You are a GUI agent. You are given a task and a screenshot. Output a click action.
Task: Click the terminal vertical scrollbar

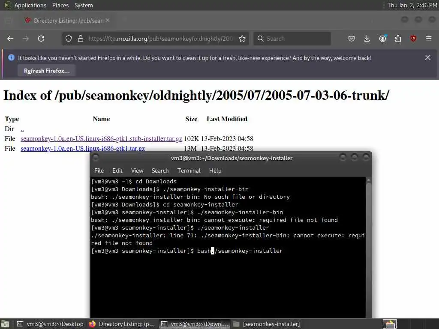pyautogui.click(x=368, y=248)
